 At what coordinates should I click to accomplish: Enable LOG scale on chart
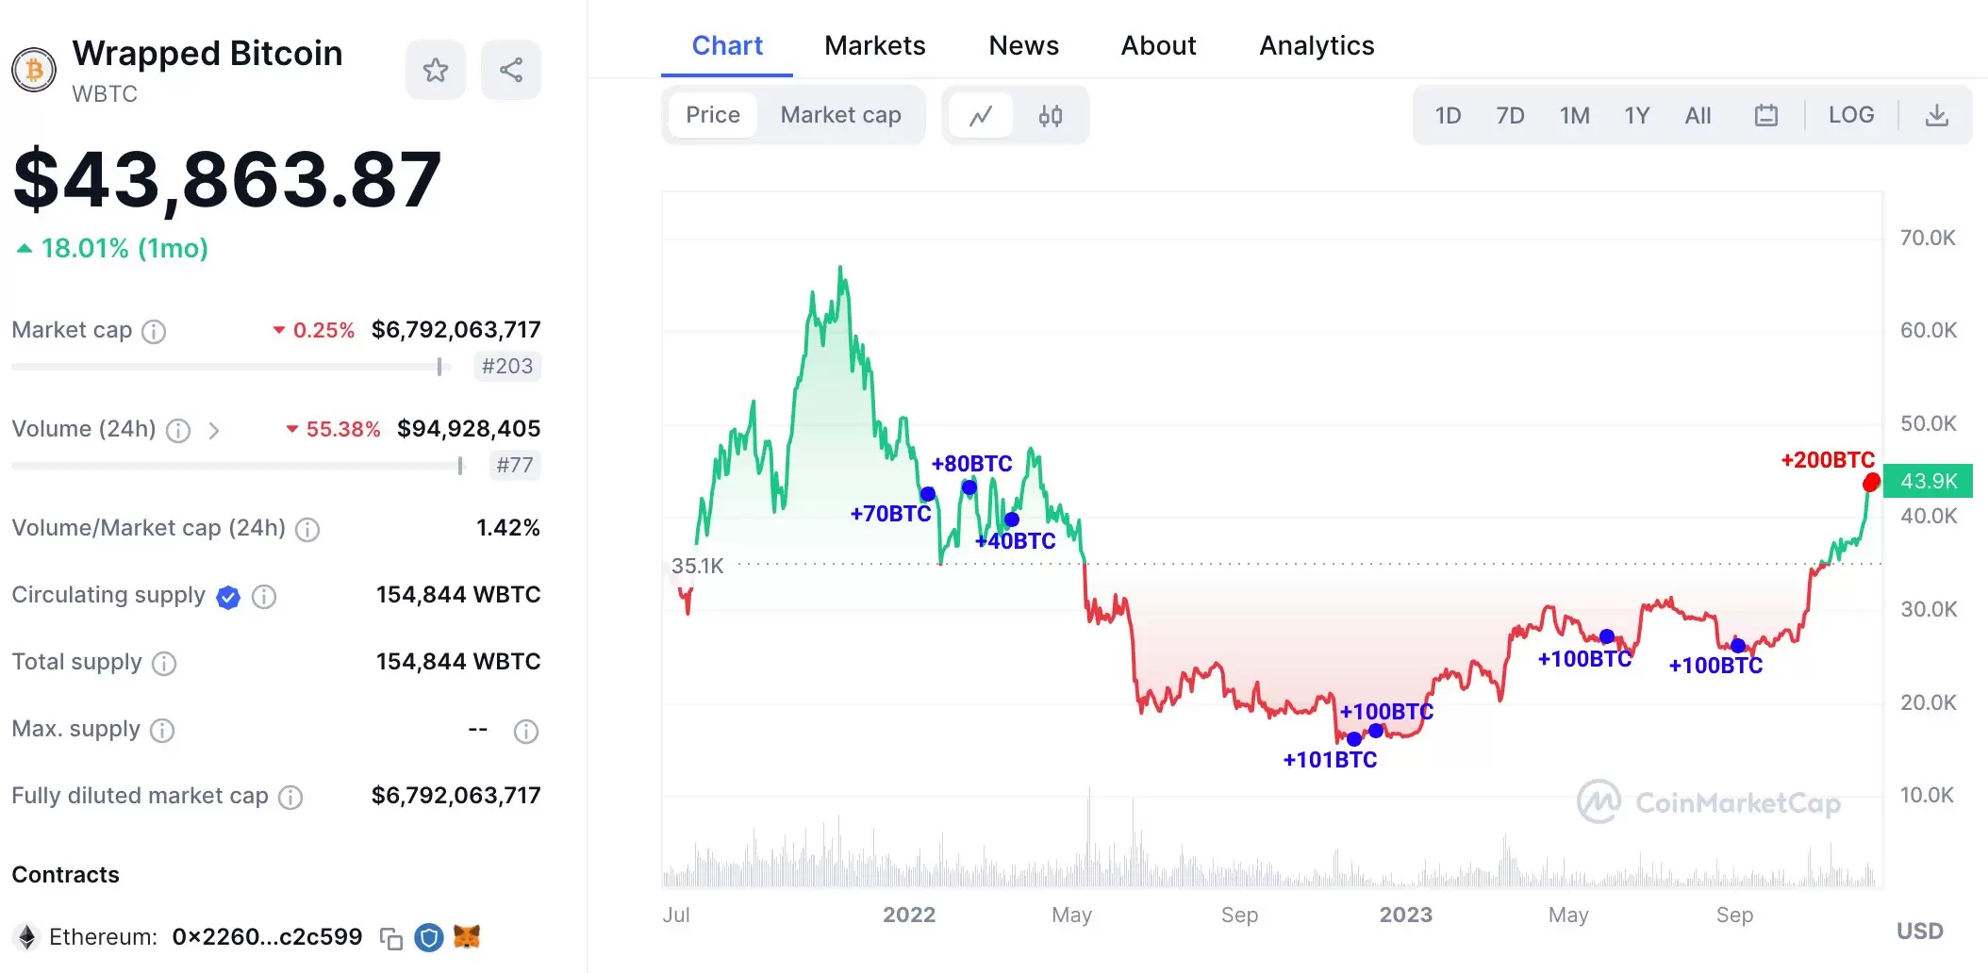1850,115
